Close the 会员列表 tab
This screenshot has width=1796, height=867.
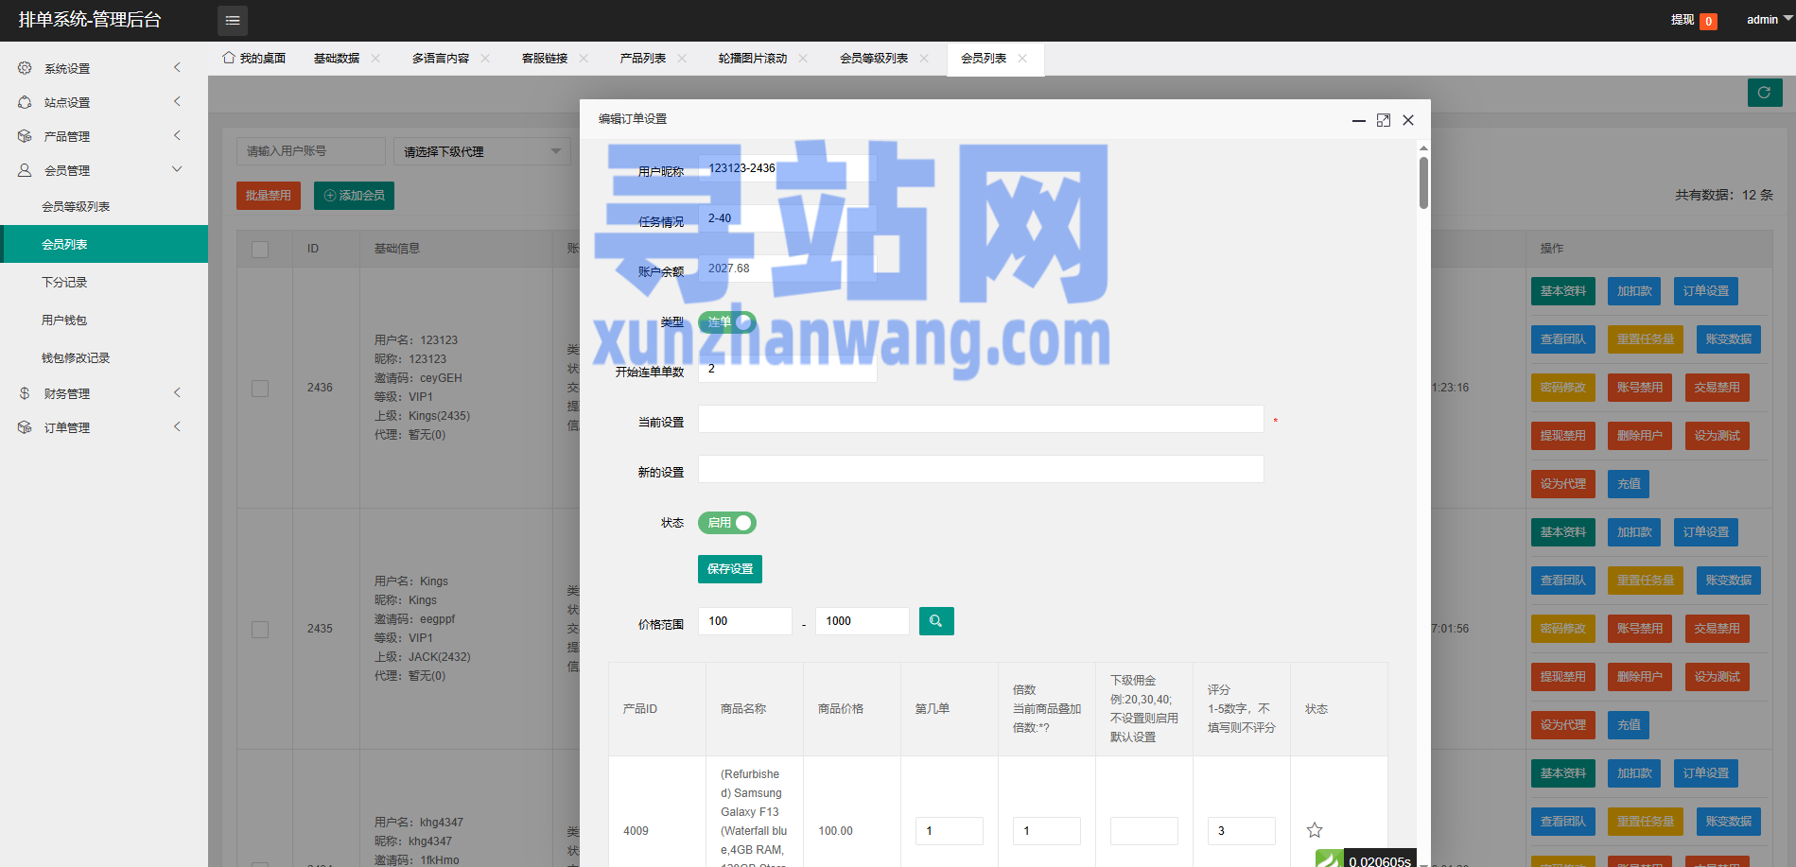point(1022,59)
